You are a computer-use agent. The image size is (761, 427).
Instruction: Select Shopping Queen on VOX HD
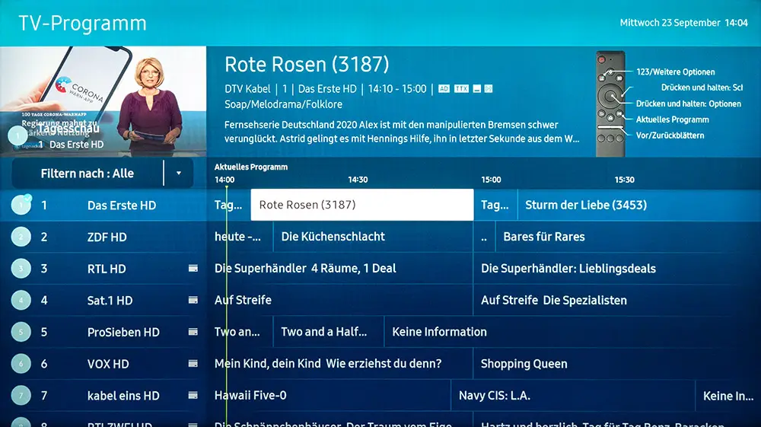(x=617, y=363)
